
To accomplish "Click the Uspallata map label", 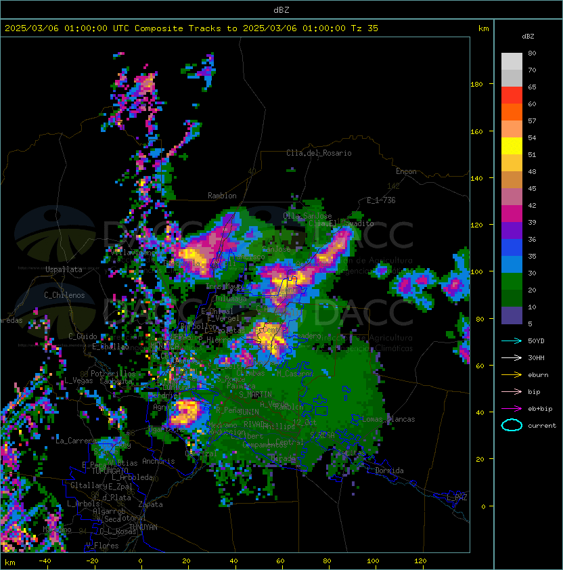I will (x=64, y=269).
